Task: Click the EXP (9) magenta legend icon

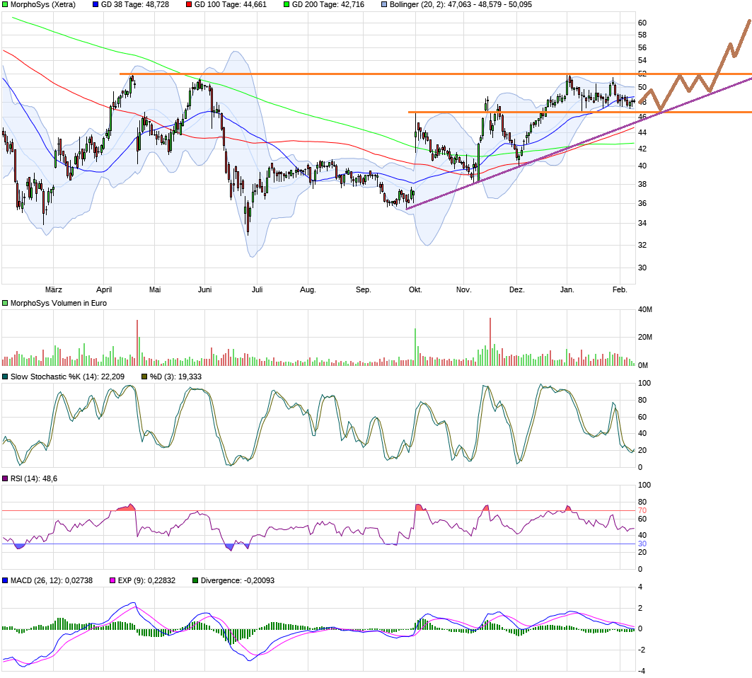Action: tap(112, 580)
